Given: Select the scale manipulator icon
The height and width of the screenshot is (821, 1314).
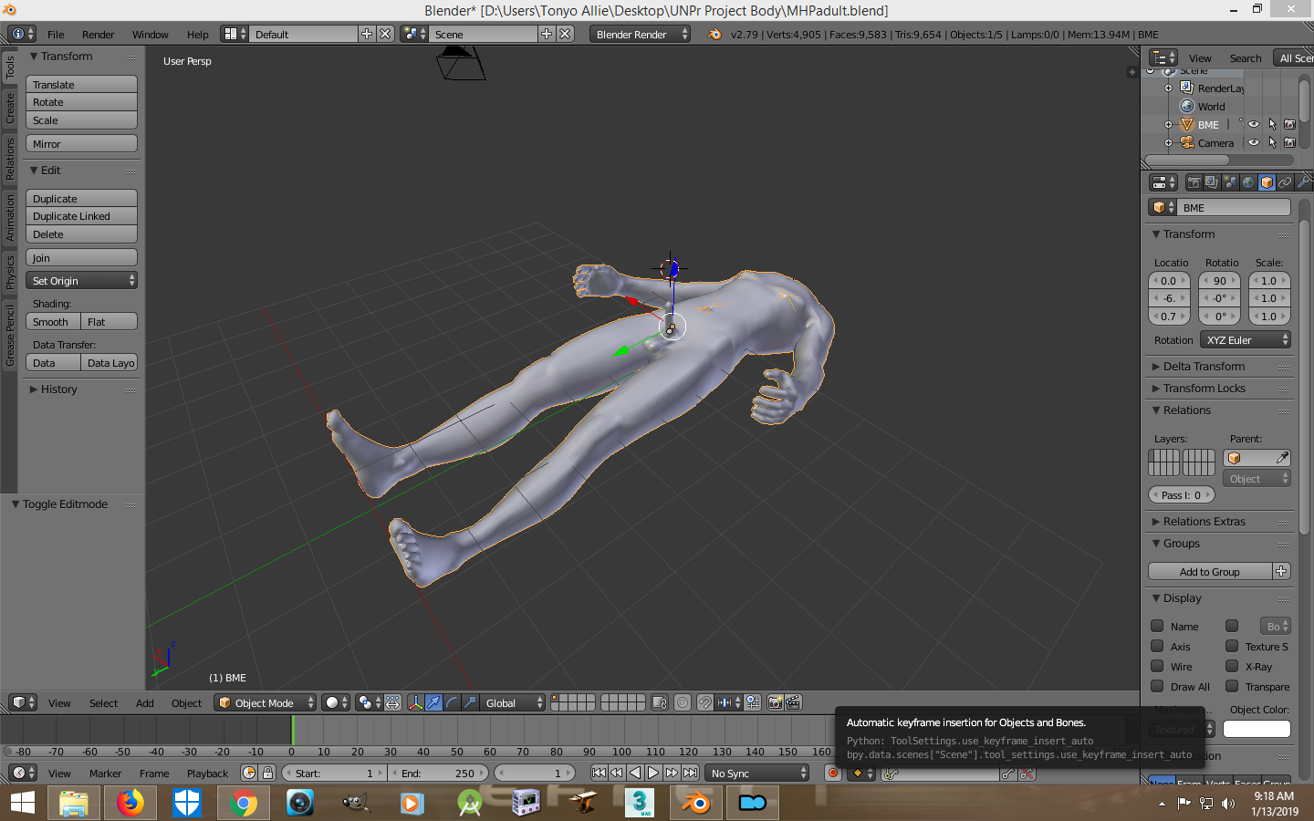Looking at the screenshot, I should (x=470, y=702).
